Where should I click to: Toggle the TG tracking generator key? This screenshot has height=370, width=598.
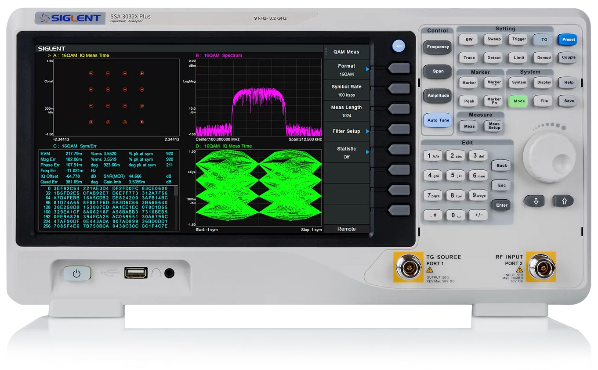tap(543, 39)
